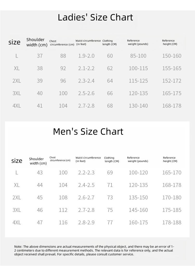Click men's 4XL height range 178-188
195x267 pixels.
tap(172, 223)
